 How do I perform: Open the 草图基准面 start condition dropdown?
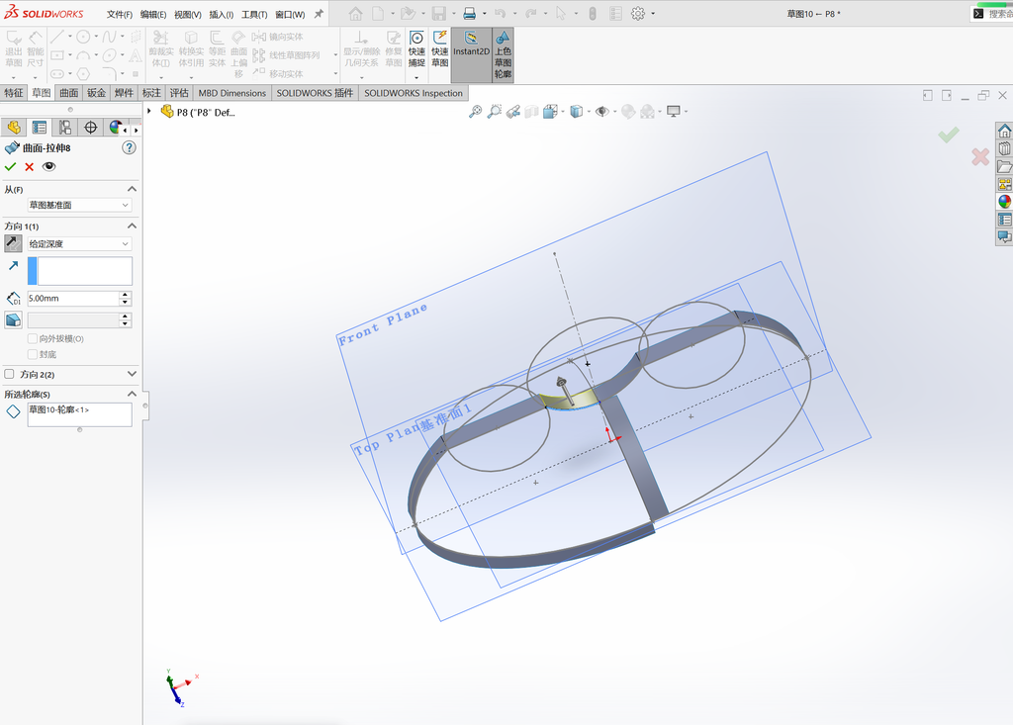[x=79, y=205]
